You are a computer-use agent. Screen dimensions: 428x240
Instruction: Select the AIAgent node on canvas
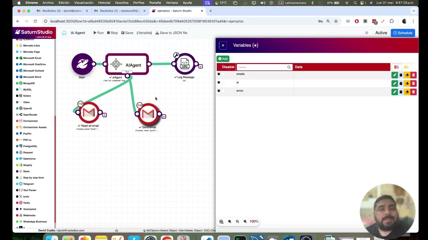coord(127,64)
